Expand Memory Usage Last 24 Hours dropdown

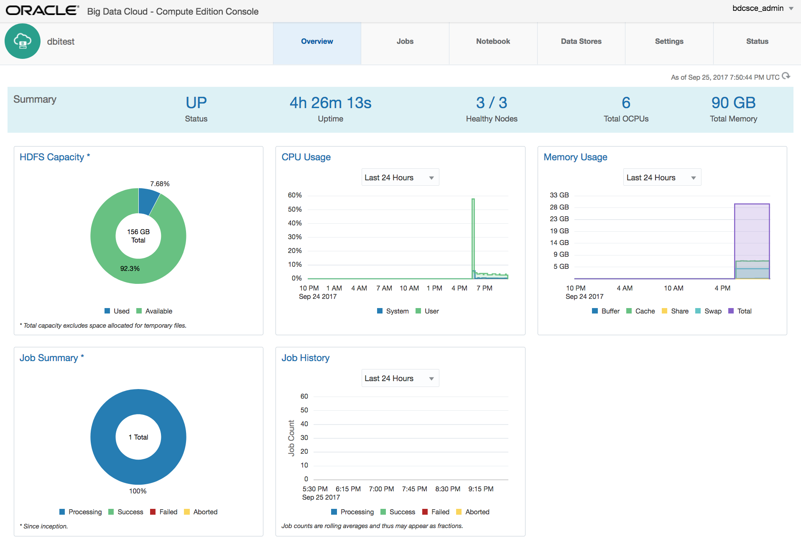662,177
